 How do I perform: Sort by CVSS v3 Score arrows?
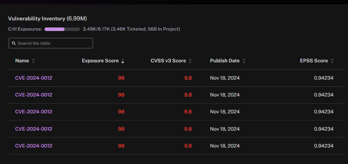190,61
